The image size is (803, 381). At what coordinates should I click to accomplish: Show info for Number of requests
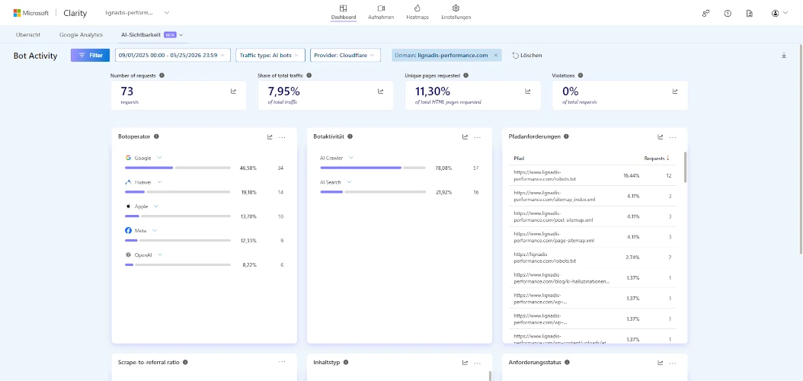(x=162, y=75)
